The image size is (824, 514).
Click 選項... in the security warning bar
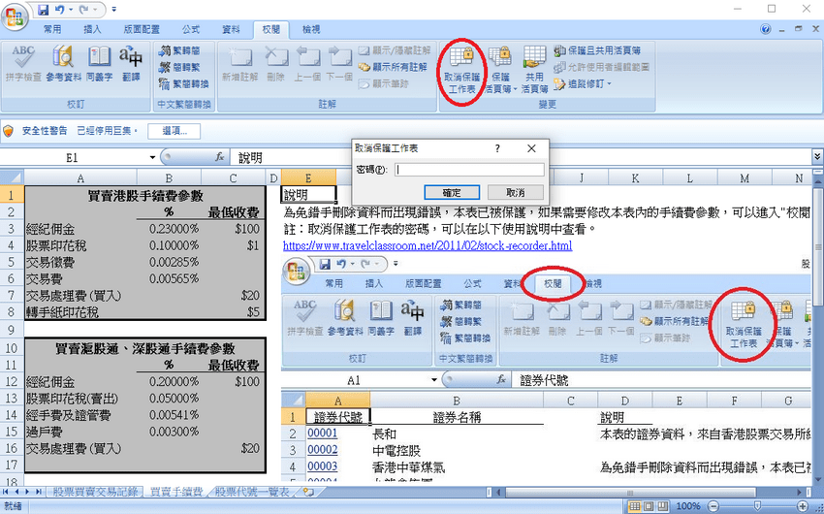tap(174, 131)
